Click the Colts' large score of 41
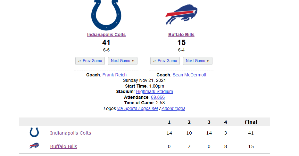 [x=106, y=43]
